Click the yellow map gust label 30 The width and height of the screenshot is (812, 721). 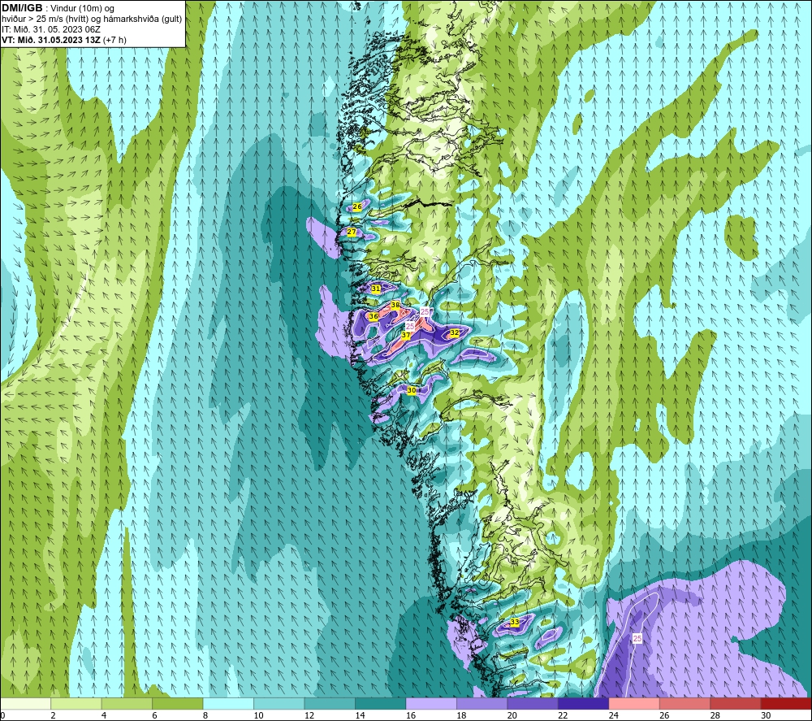pyautogui.click(x=412, y=390)
